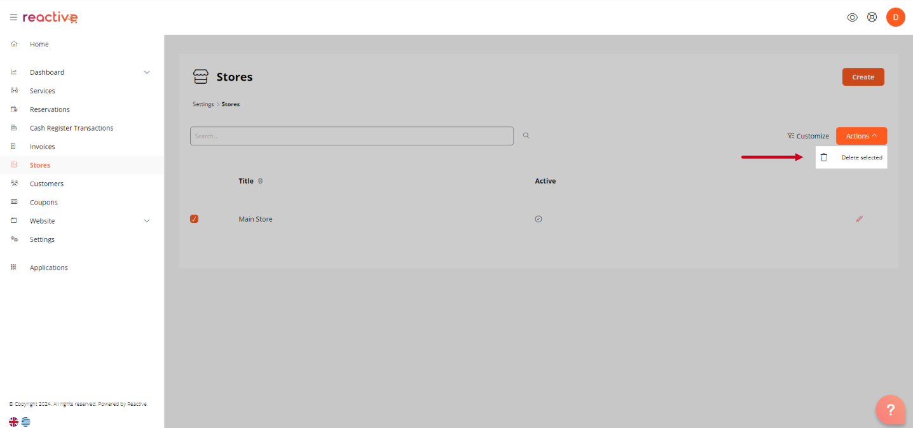Screen dimensions: 913x428
Task: Click the trash icon beside Delete selected
Action: (x=824, y=157)
